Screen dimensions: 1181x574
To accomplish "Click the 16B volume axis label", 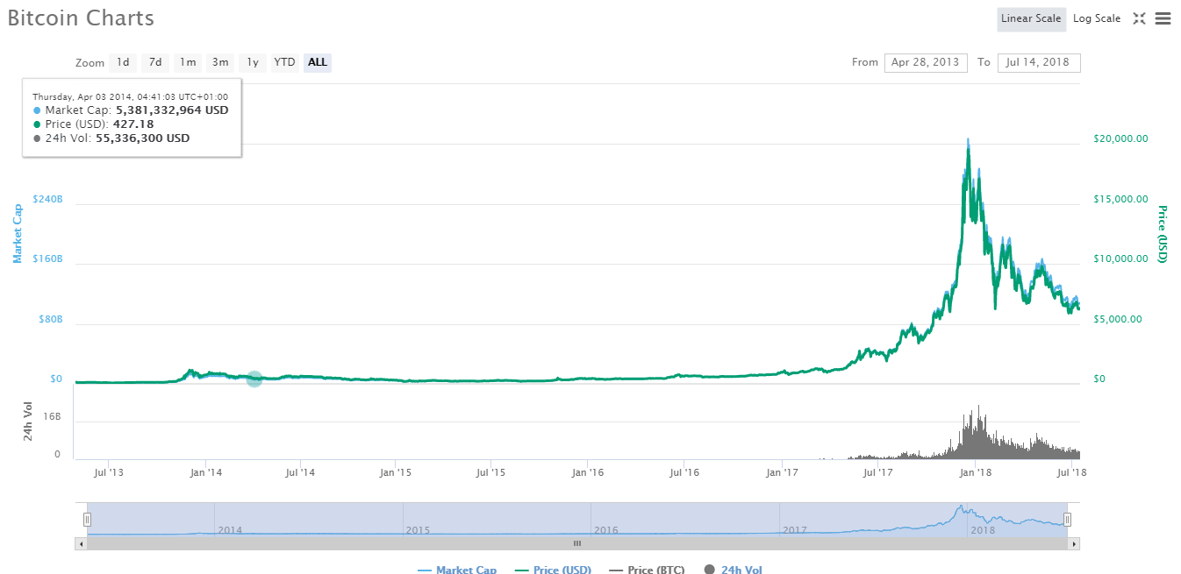I will pos(52,417).
